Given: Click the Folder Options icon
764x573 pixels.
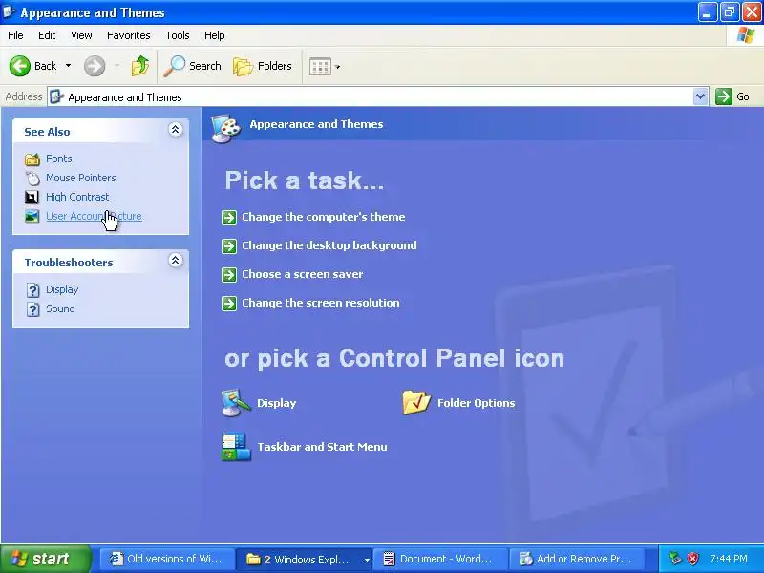Looking at the screenshot, I should coord(416,402).
